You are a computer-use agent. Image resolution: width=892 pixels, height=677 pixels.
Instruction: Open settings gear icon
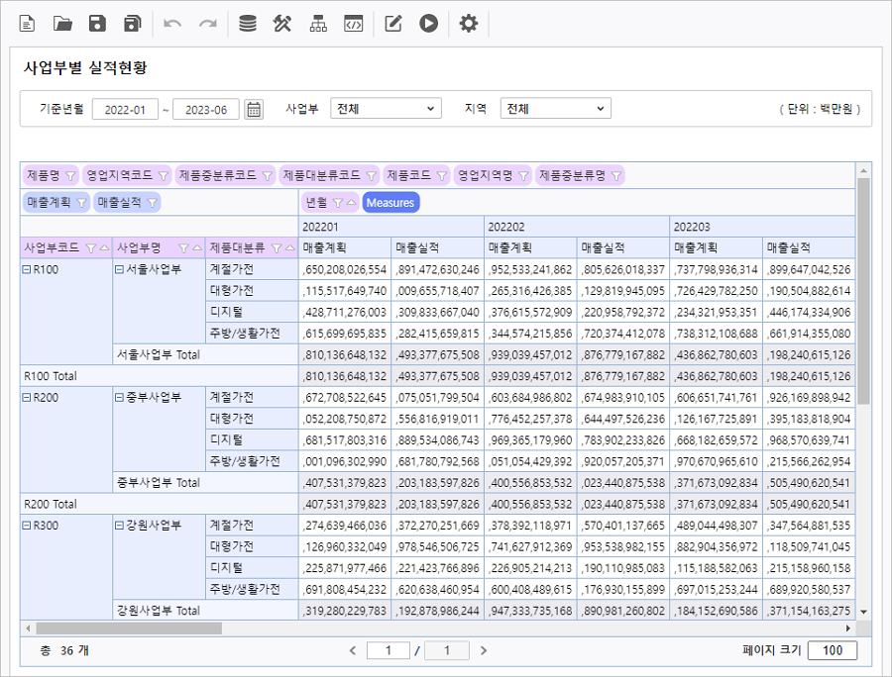tap(469, 24)
